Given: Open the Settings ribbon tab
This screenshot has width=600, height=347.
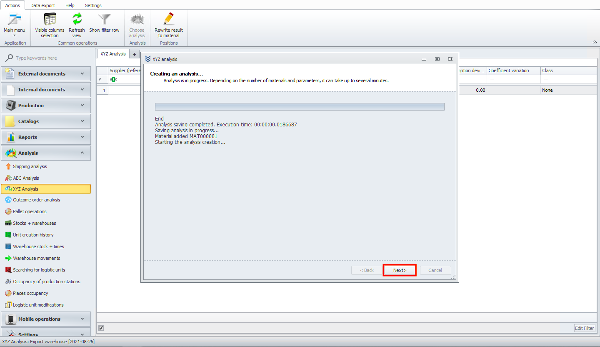Looking at the screenshot, I should pyautogui.click(x=93, y=5).
